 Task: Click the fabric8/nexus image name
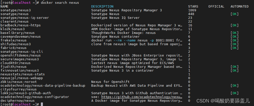tap(13, 48)
